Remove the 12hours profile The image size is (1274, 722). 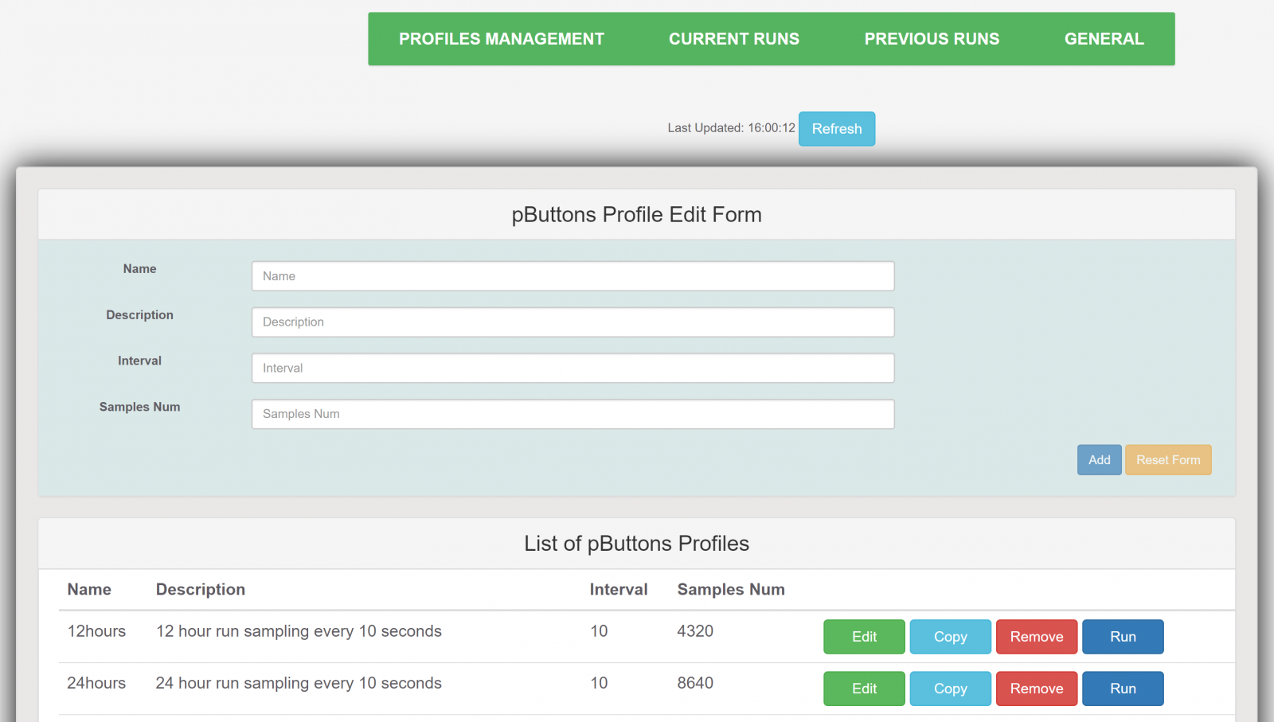click(x=1036, y=637)
